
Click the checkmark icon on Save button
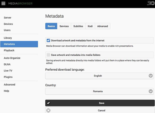pyautogui.click(x=48, y=103)
